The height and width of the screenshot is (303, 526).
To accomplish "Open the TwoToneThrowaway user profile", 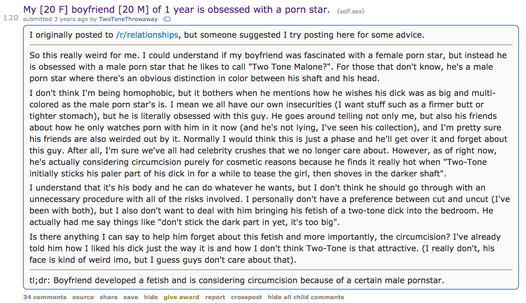I will (x=128, y=19).
